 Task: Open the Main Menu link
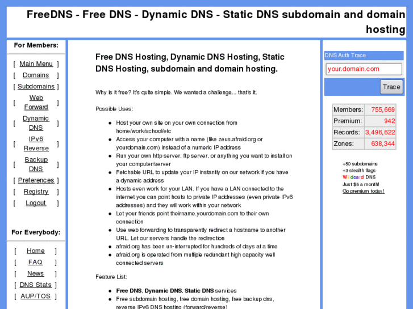tap(36, 64)
